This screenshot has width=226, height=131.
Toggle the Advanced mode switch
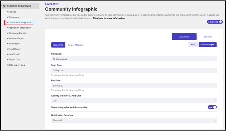pos(215,22)
